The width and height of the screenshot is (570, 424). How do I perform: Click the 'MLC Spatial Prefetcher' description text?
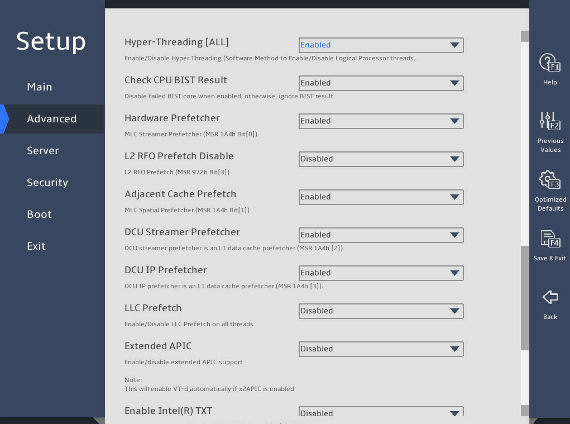pos(187,210)
